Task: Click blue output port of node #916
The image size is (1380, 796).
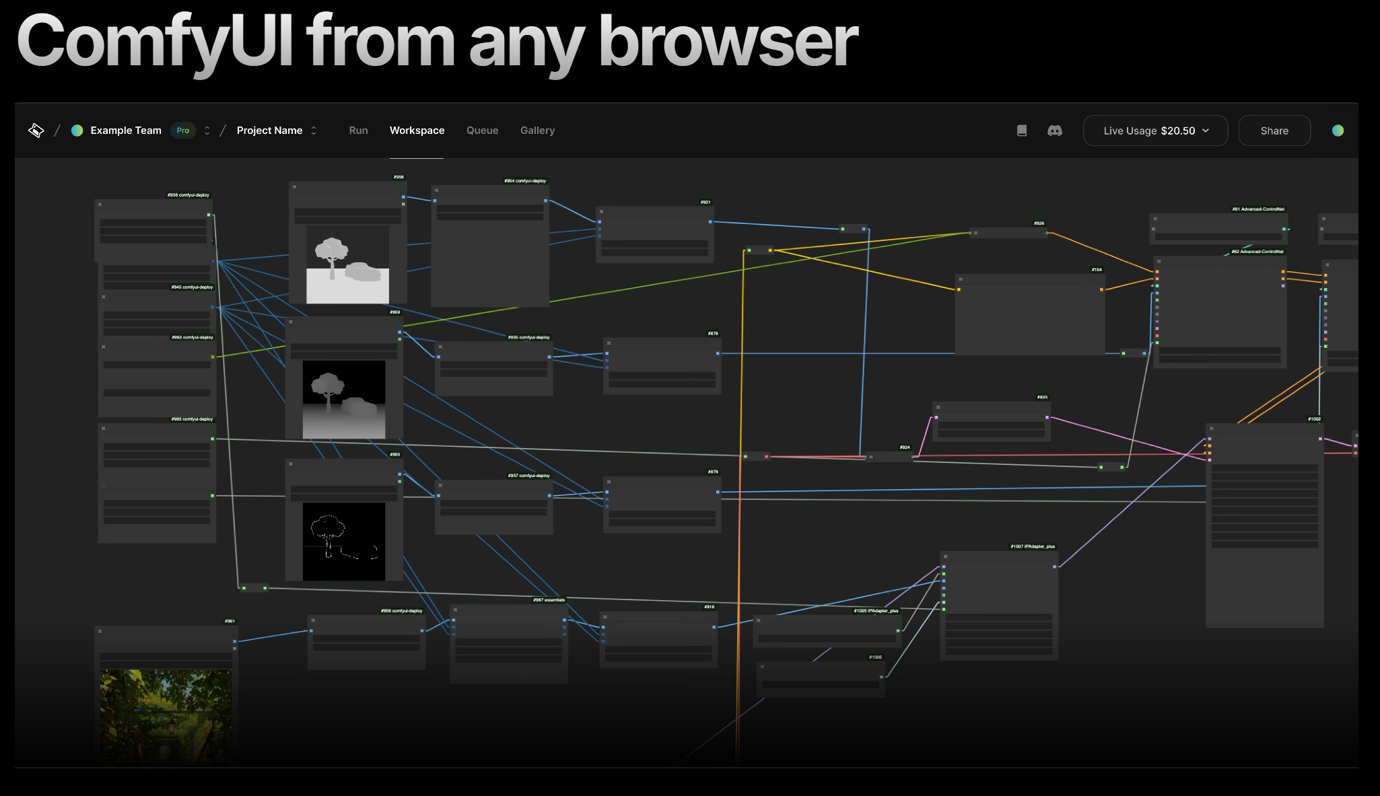Action: pyautogui.click(x=714, y=627)
